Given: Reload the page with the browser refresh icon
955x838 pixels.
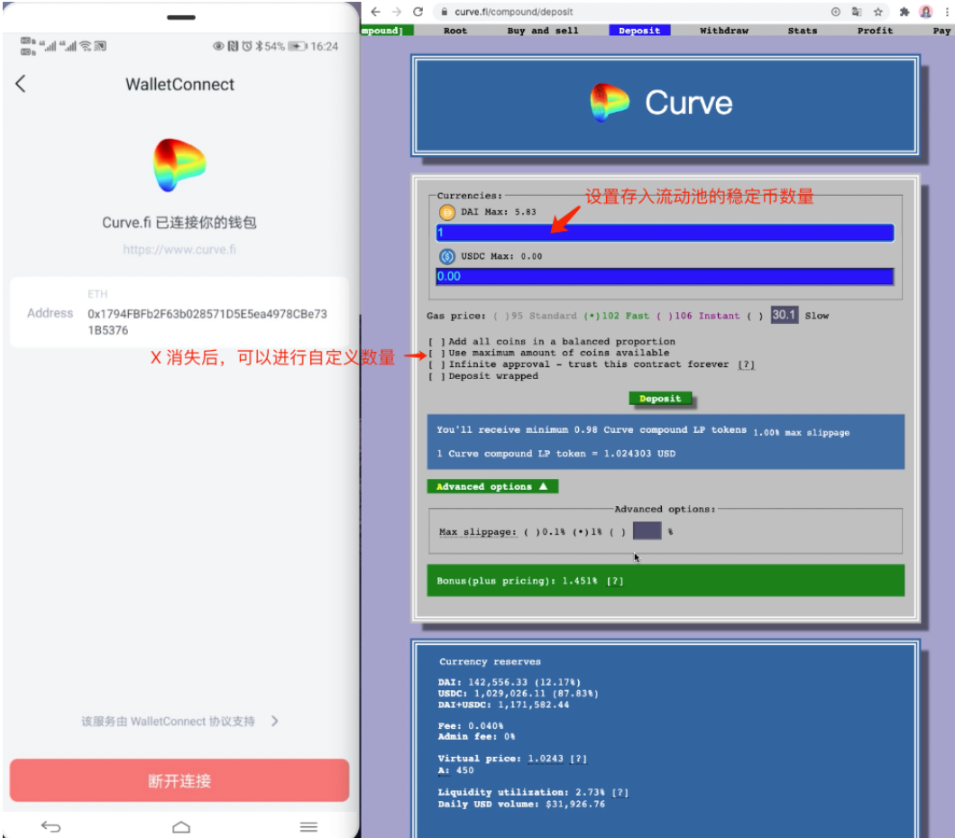Looking at the screenshot, I should click(x=418, y=12).
